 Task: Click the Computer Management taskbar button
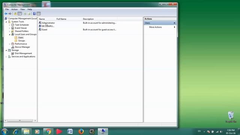pyautogui.click(x=103, y=132)
